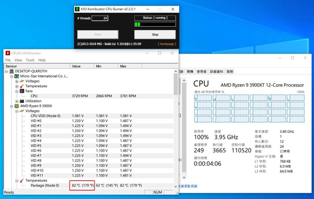Collapse the Micro-Star International node
The height and width of the screenshot is (199, 314).
12,76
